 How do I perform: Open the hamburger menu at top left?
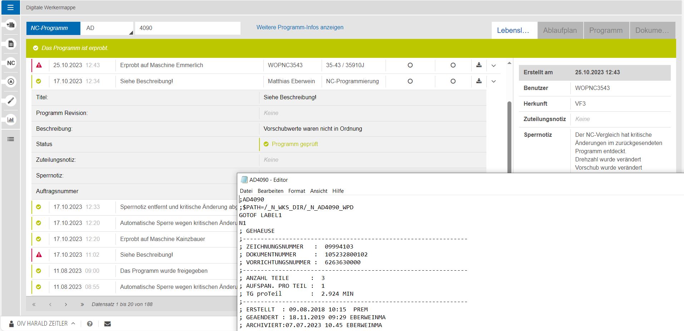click(x=10, y=7)
